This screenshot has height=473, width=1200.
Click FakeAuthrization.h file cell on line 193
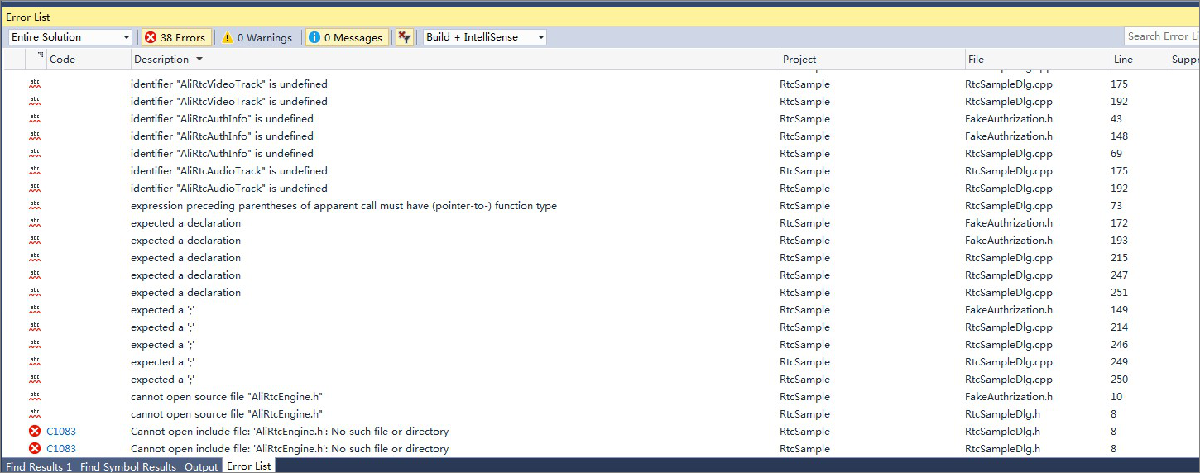tap(1009, 241)
